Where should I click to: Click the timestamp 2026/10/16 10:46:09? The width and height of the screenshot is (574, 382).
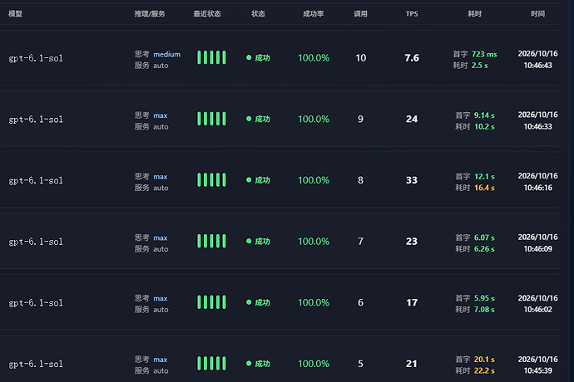[537, 242]
